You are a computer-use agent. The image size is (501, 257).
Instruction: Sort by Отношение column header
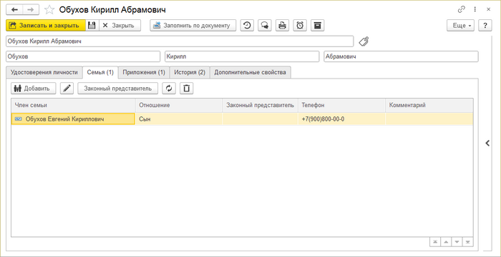coord(179,105)
